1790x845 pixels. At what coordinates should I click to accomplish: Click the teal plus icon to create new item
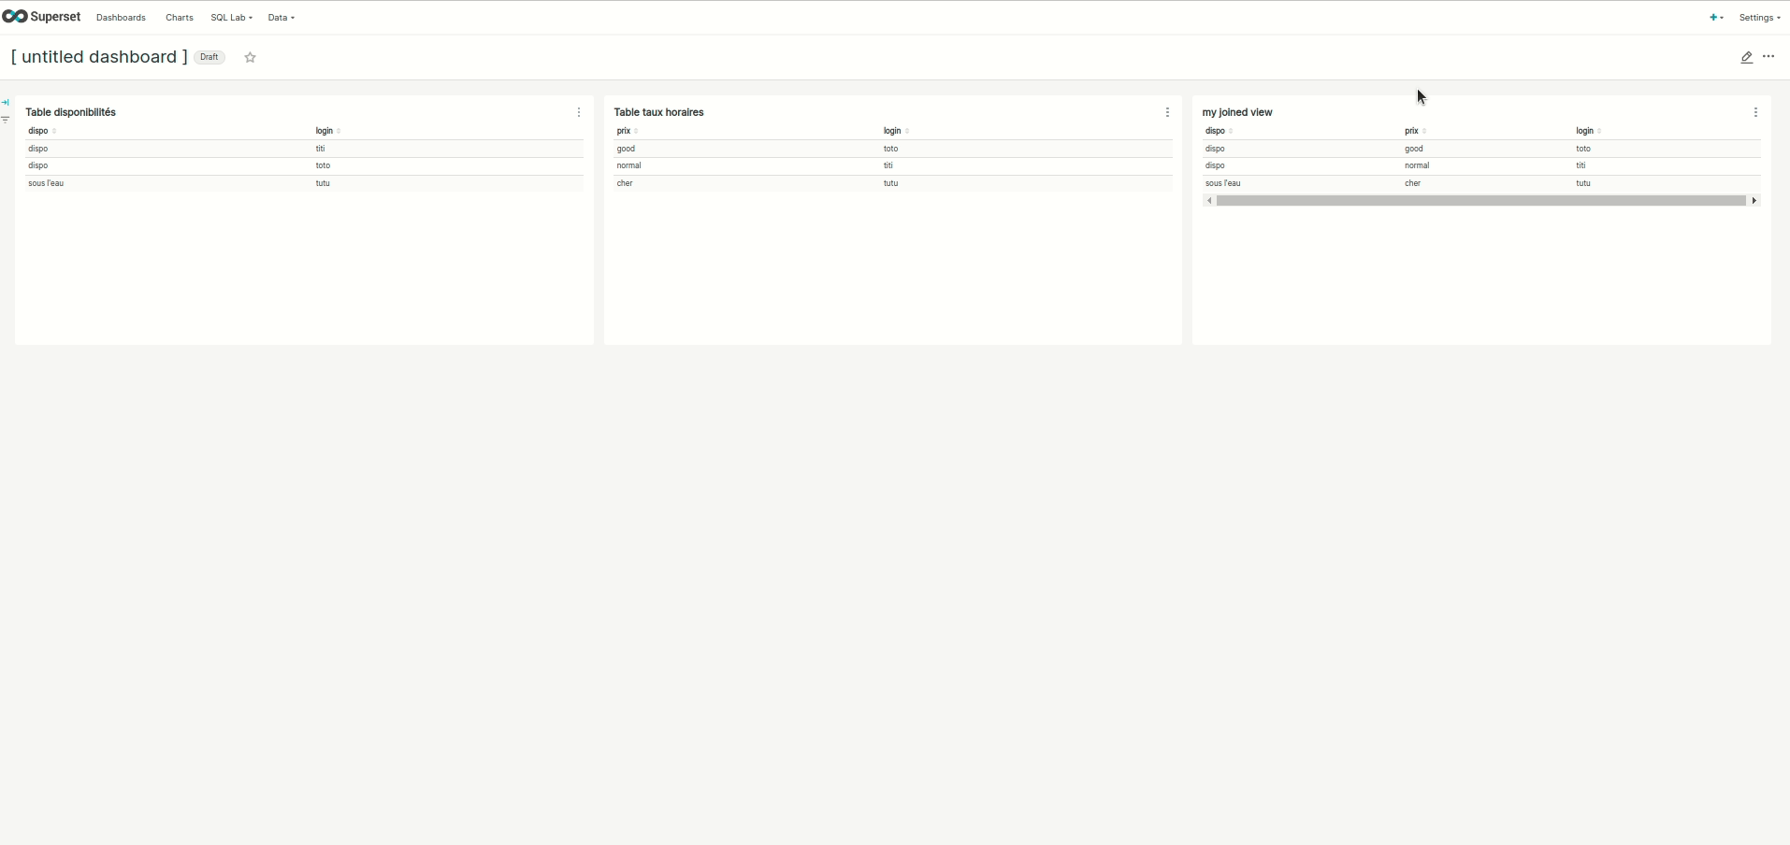click(1716, 17)
